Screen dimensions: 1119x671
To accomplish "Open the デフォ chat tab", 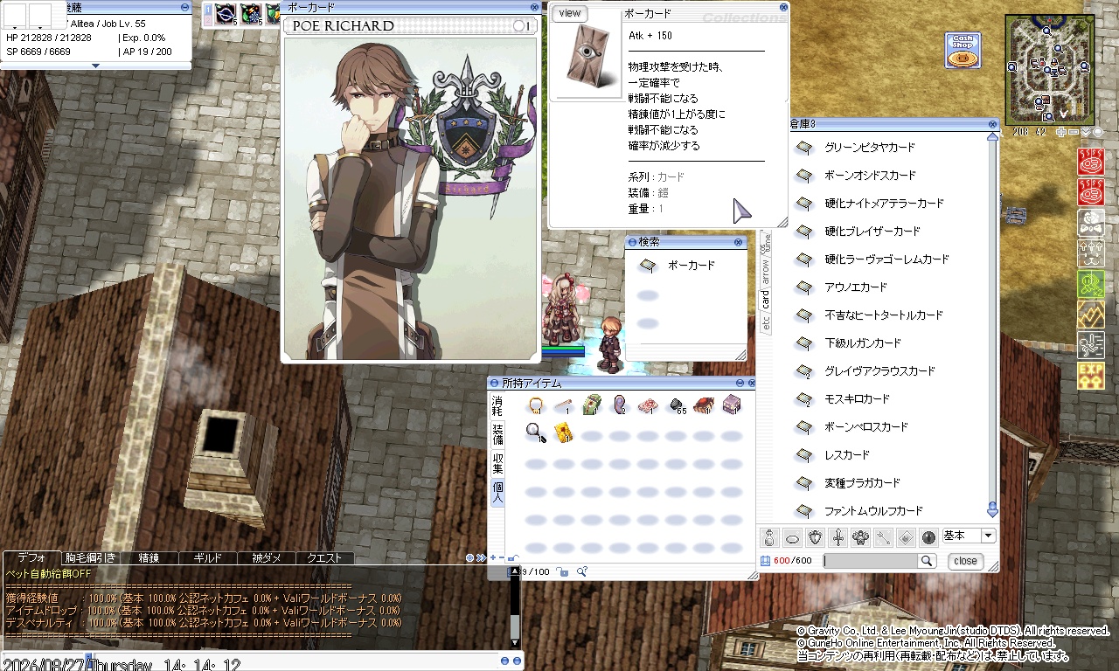I will pyautogui.click(x=32, y=557).
